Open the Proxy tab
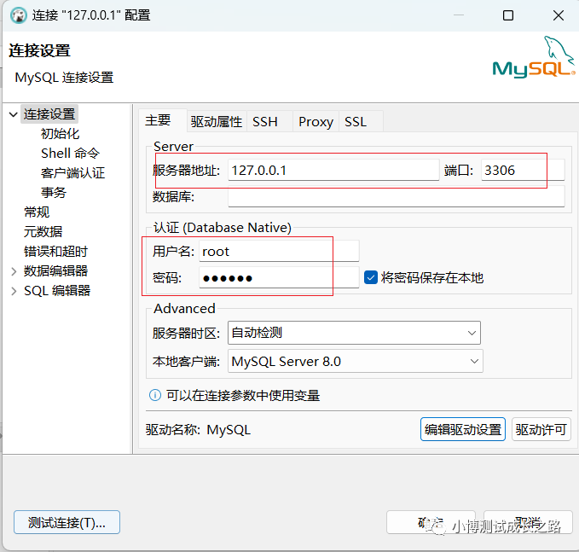 click(x=316, y=121)
